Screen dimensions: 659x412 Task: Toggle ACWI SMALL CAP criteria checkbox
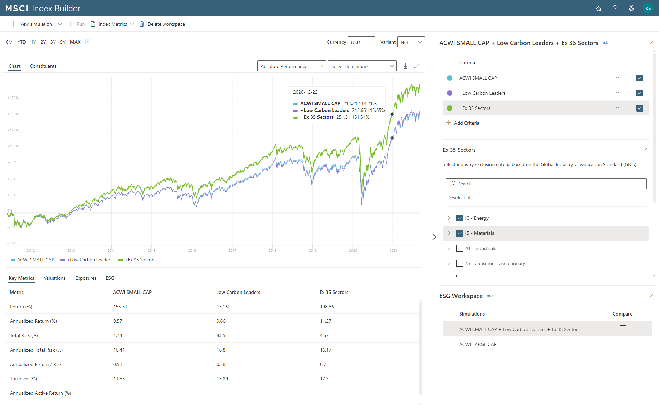pyautogui.click(x=640, y=78)
